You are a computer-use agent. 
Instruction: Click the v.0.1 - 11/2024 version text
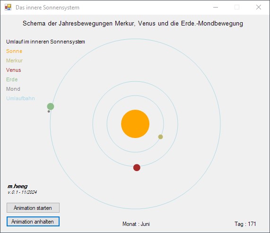pyautogui.click(x=22, y=192)
